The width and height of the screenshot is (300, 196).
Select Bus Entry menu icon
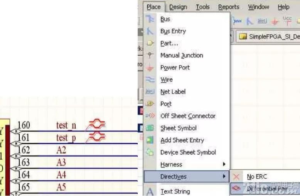tap(150, 31)
